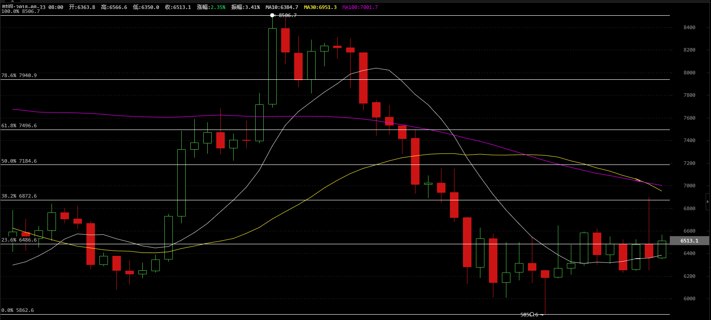
Task: Click the last green candle beside price tag
Action: click(662, 249)
